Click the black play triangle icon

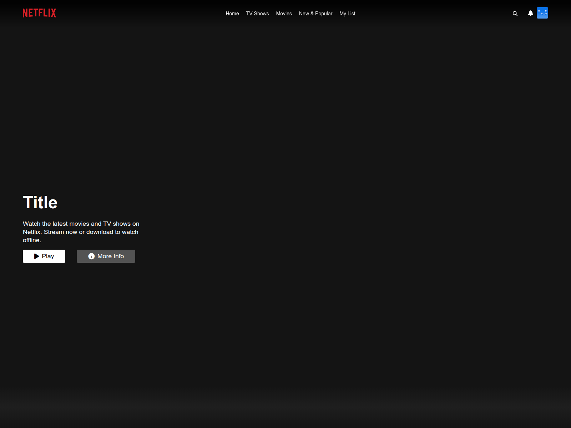pyautogui.click(x=36, y=256)
